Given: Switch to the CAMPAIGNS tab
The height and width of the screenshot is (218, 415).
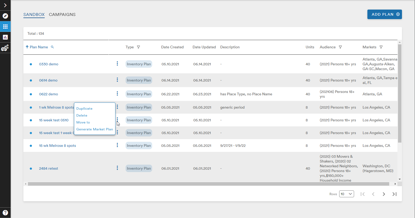Looking at the screenshot, I should (x=62, y=15).
